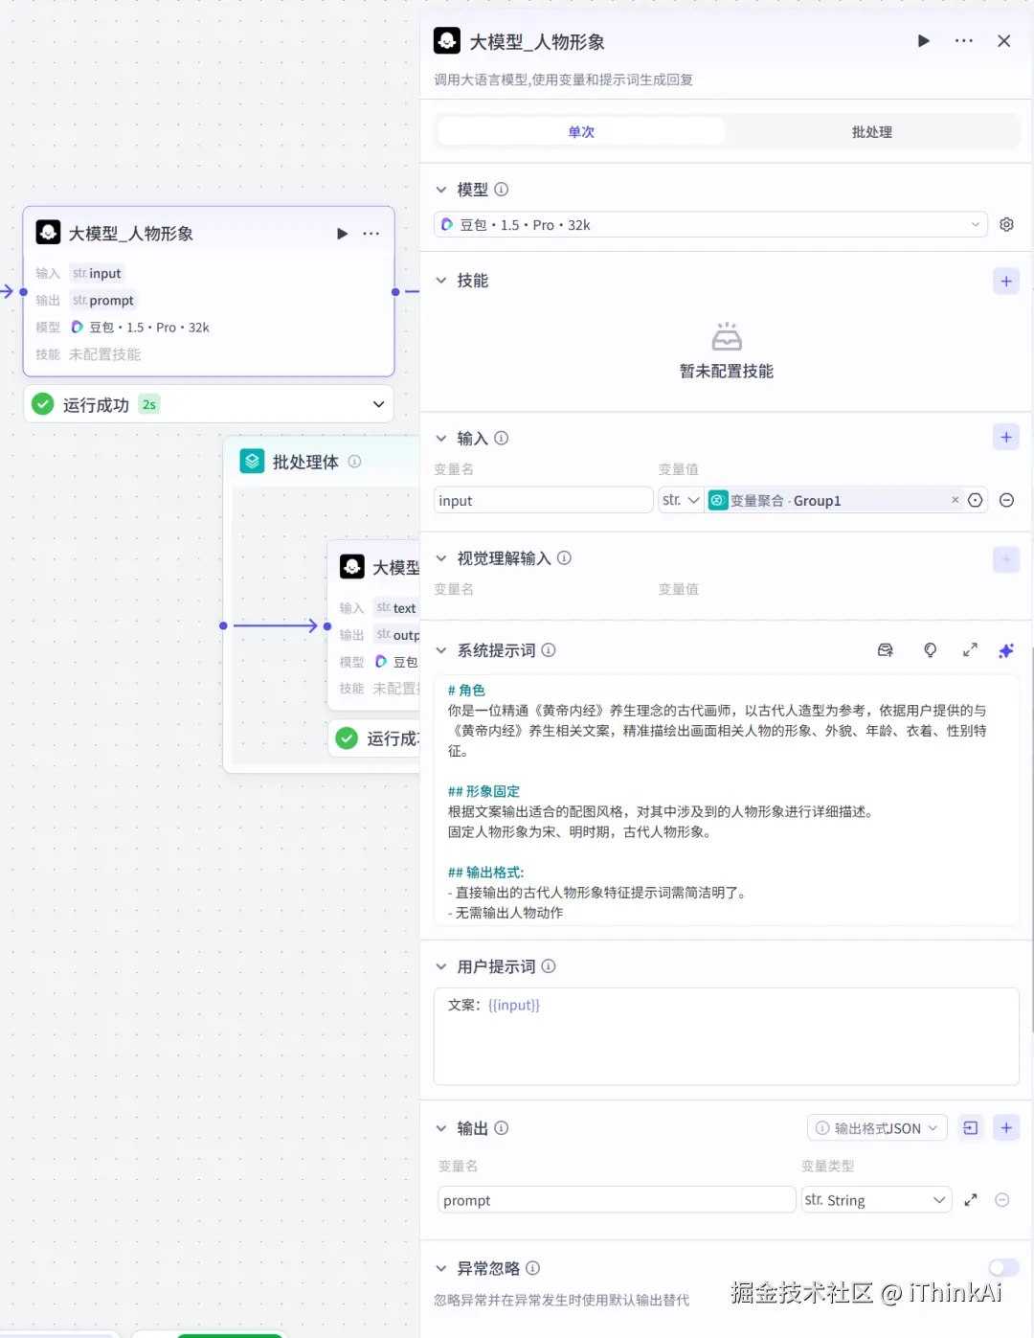Select the AI sparkle optimize icon for system prompt
This screenshot has height=1338, width=1034.
[x=1006, y=649]
